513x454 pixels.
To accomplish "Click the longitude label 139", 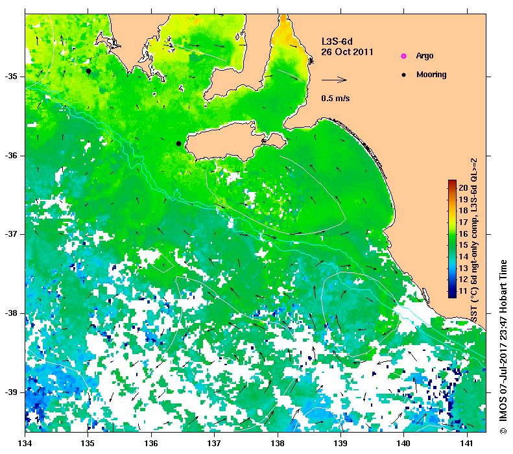I will tap(341, 444).
